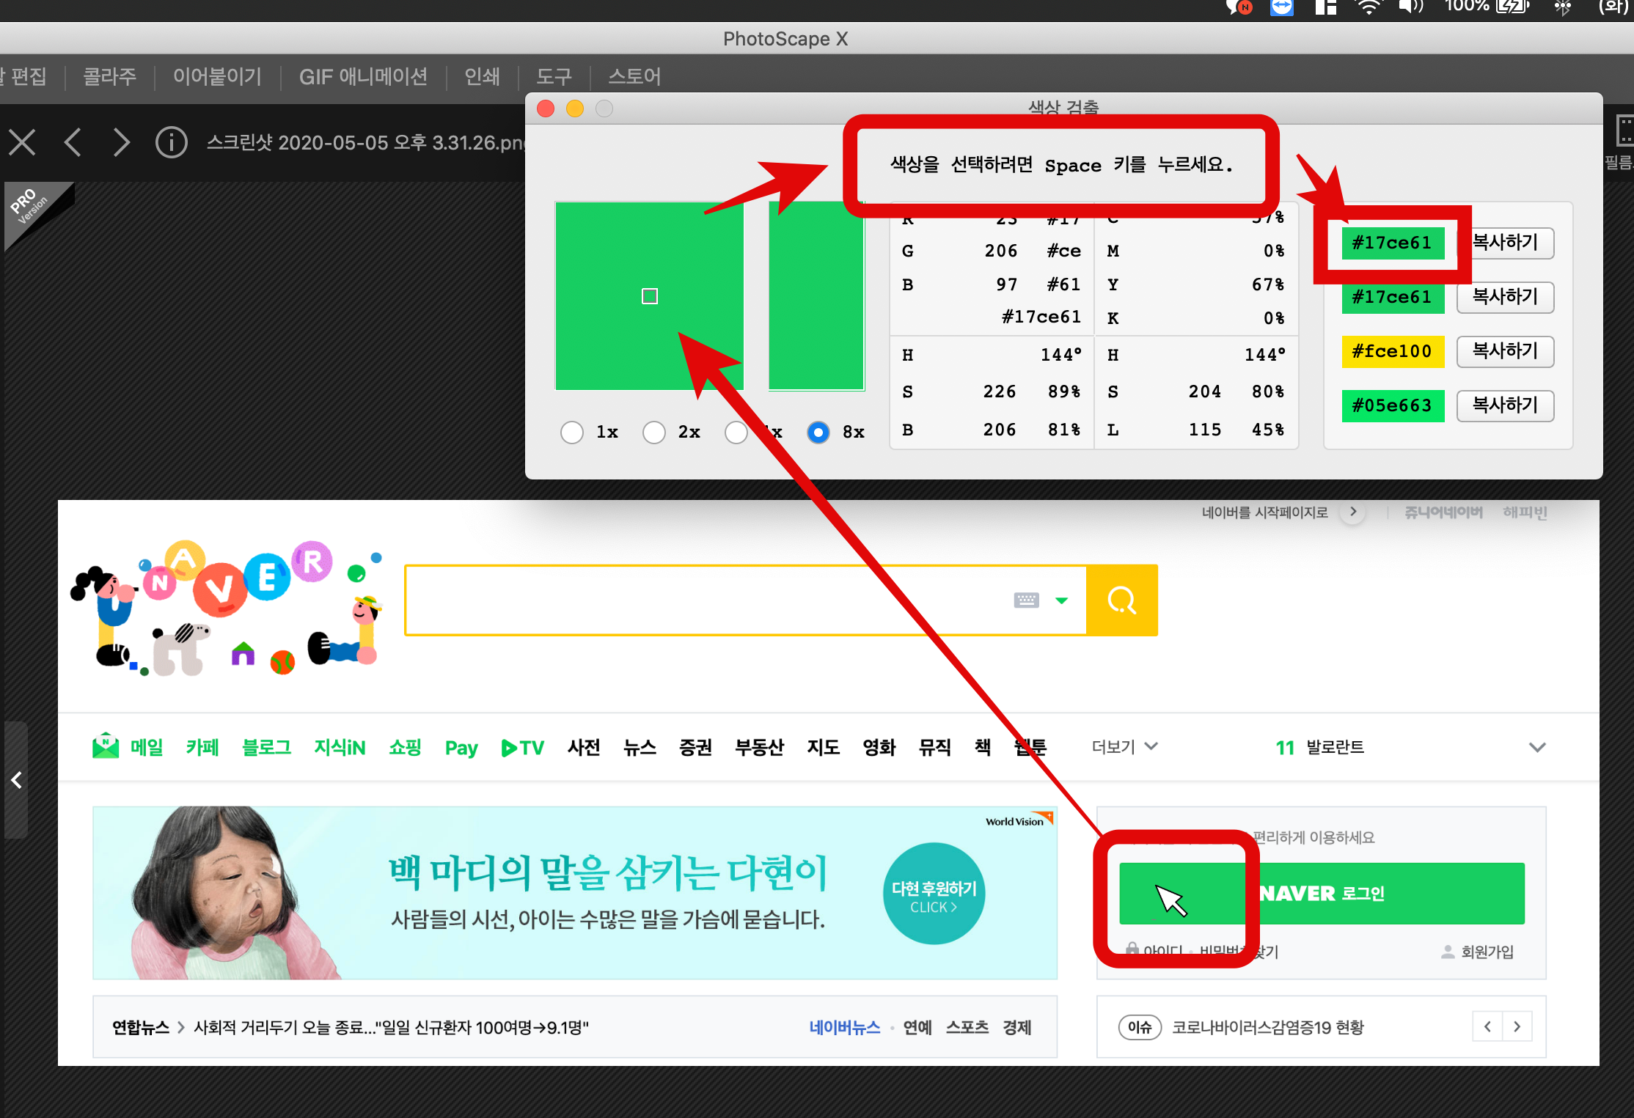The image size is (1634, 1118).
Task: Expand the left side panel arrow
Action: click(16, 779)
